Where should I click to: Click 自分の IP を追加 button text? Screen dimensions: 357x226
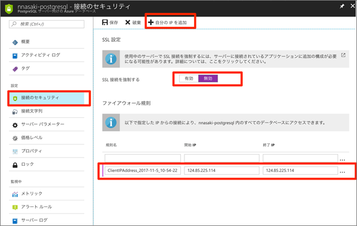point(171,23)
